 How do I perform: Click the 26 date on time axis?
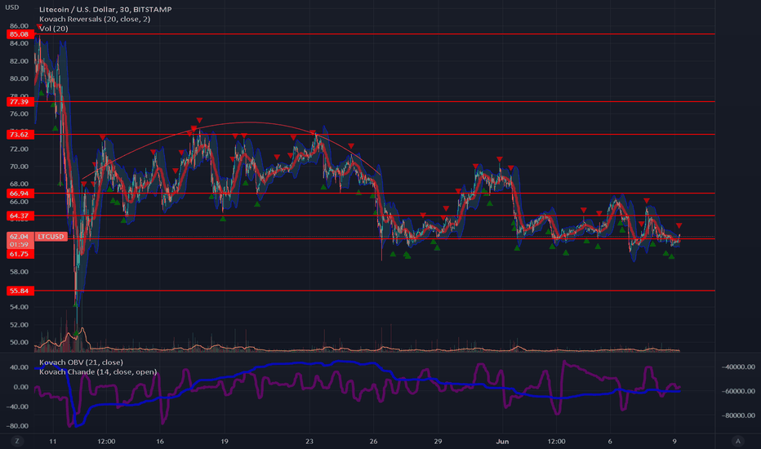tap(373, 441)
